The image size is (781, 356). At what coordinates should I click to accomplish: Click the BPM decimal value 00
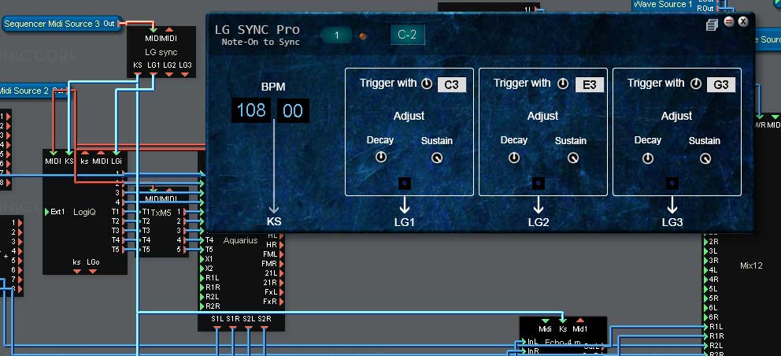[x=293, y=111]
